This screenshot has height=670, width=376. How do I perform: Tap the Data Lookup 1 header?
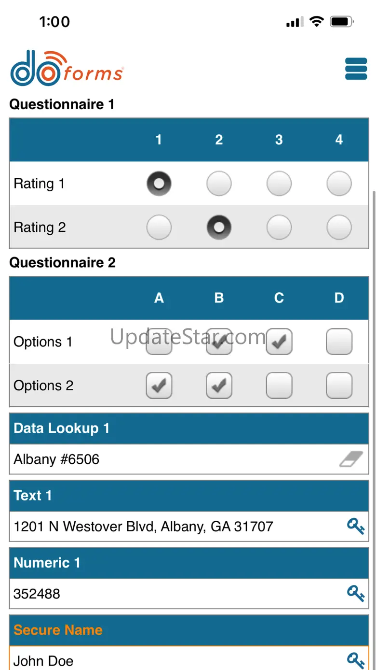189,428
